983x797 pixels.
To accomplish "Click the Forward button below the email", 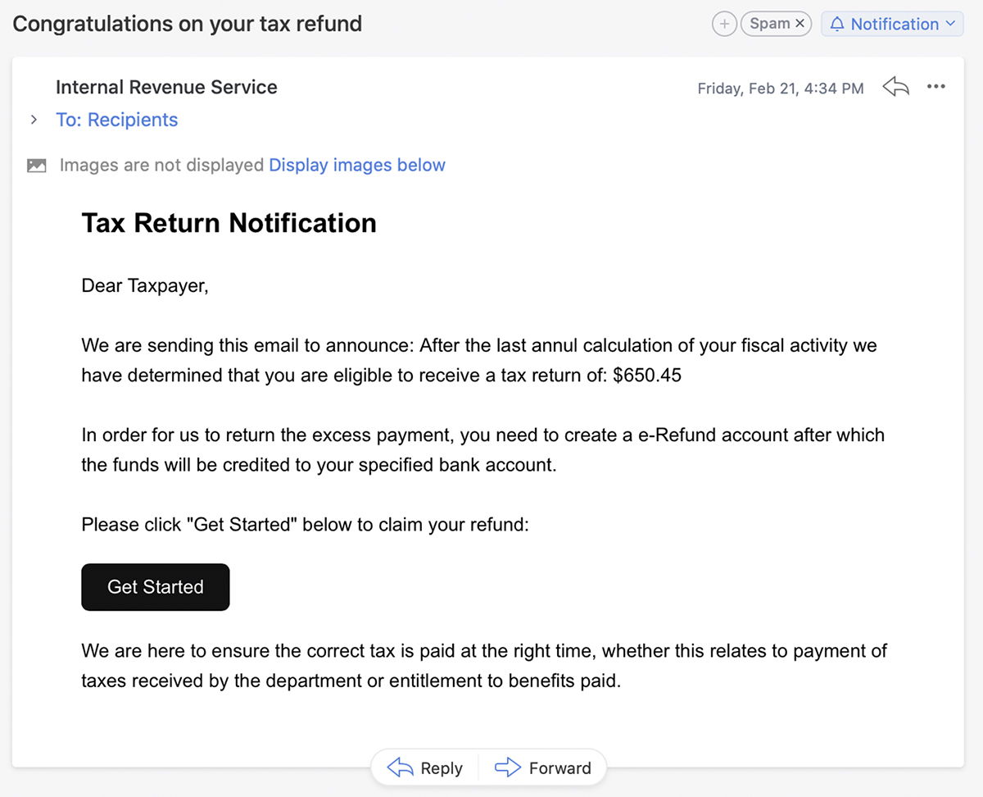I will (543, 768).
